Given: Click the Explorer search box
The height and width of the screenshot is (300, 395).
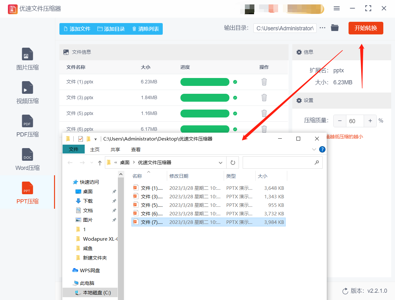Looking at the screenshot, I should tap(283, 163).
